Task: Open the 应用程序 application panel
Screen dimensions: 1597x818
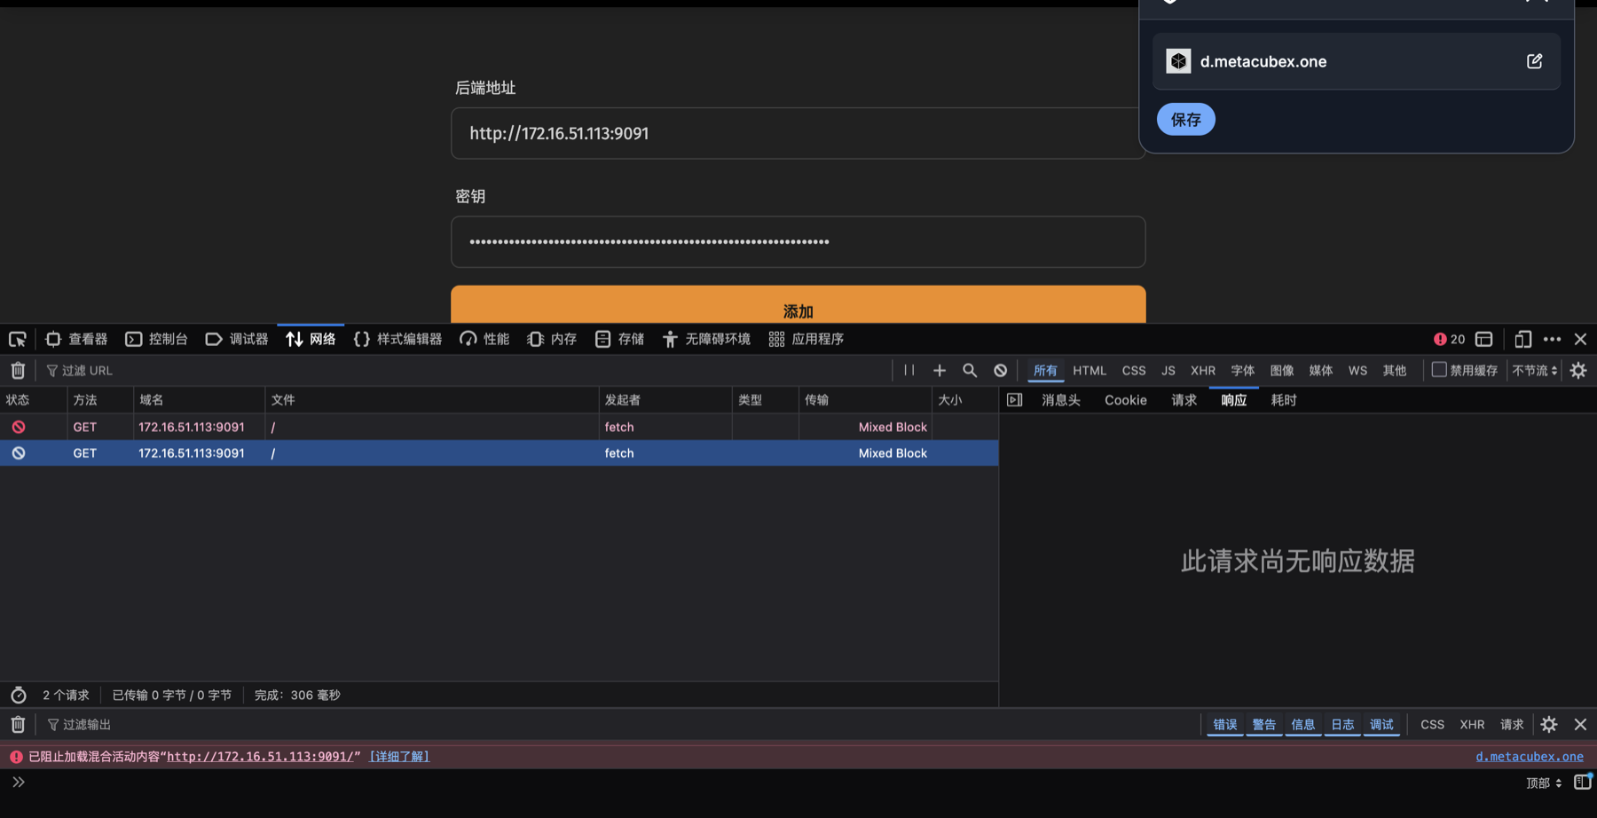Action: 806,339
